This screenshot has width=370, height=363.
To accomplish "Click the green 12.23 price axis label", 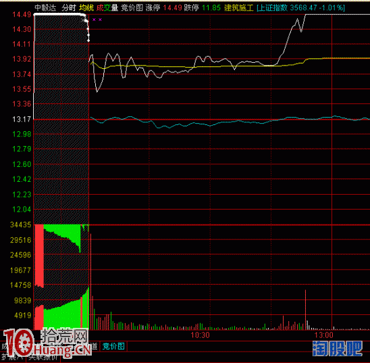I will [x=22, y=195].
